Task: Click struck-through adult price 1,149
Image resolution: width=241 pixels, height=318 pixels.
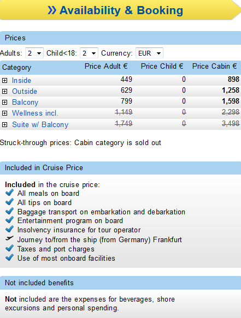Action: tap(124, 112)
